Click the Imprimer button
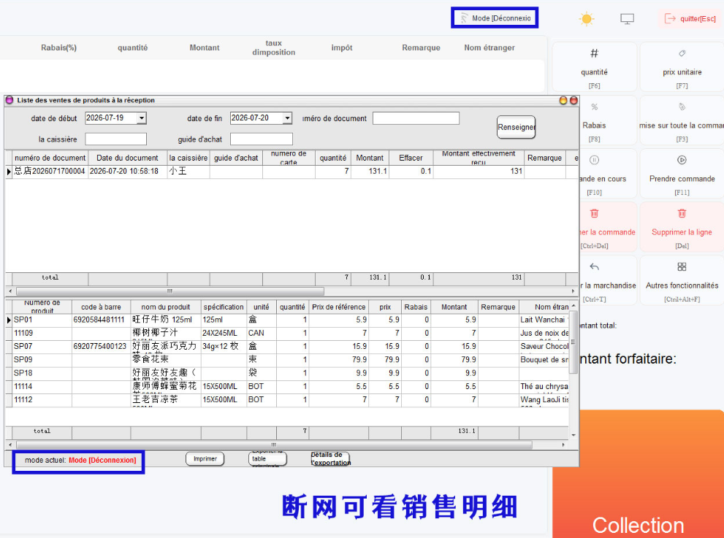 (205, 458)
